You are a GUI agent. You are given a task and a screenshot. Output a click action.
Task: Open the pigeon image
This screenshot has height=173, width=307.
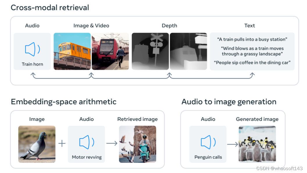point(37,144)
